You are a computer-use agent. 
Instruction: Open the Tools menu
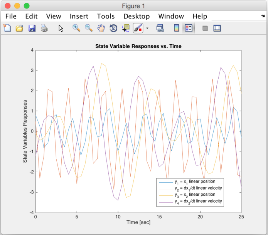point(106,16)
